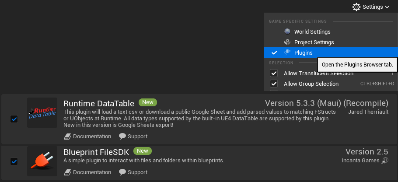Click Runtime DataTable Documentation book icon

tap(67, 136)
